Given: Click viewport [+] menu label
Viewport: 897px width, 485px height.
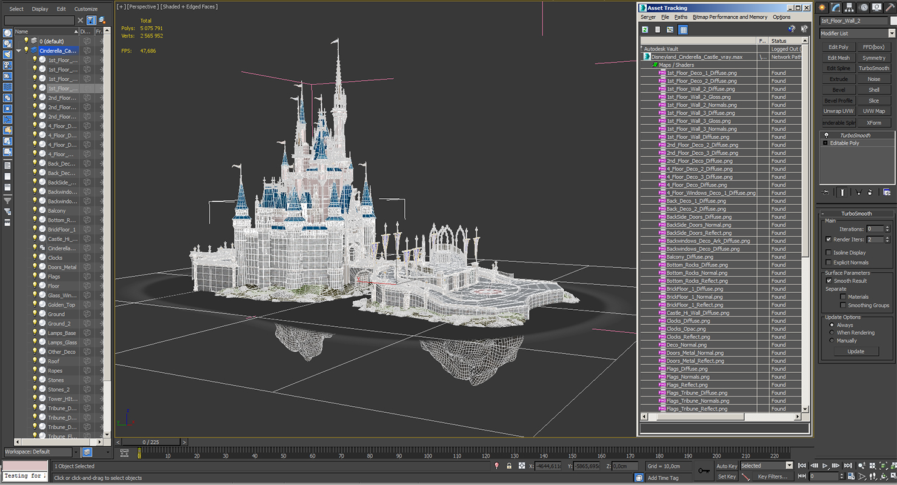Looking at the screenshot, I should coord(122,7).
